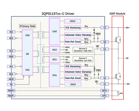
Task: Click the DC+ output label
Action: coord(128,28)
